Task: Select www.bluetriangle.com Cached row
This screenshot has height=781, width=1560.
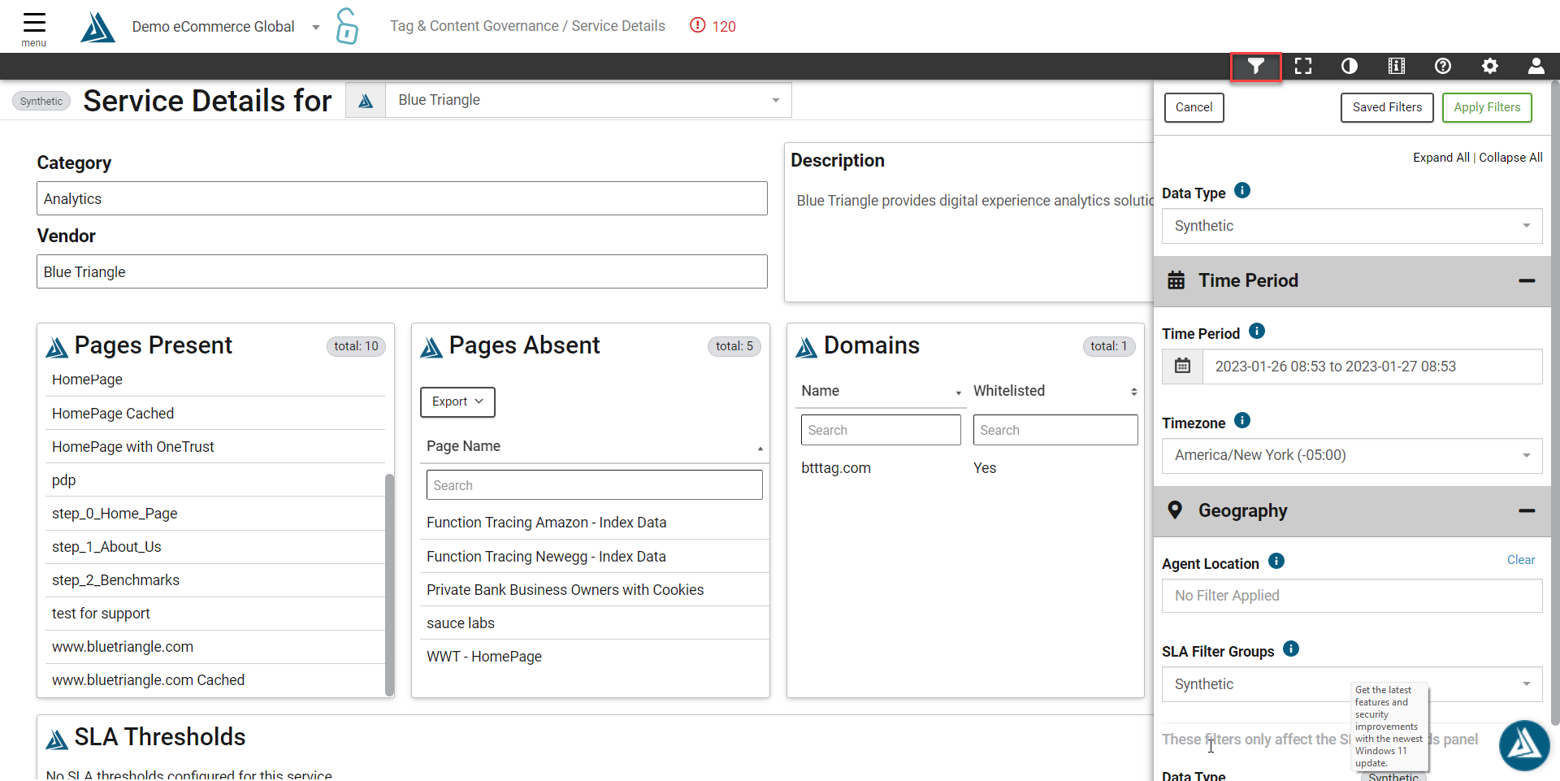Action: pyautogui.click(x=215, y=680)
